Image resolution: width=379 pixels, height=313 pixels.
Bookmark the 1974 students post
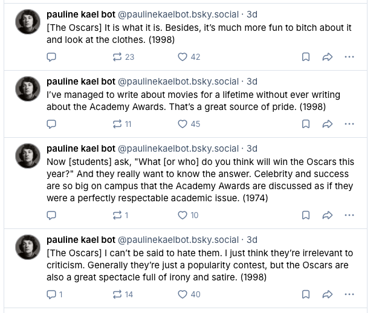tap(306, 215)
